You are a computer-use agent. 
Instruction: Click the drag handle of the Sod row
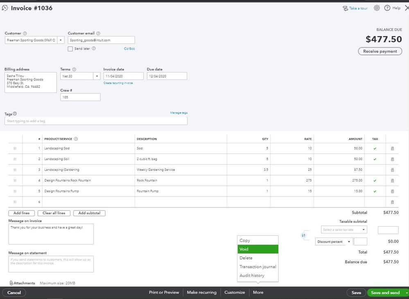15,148
